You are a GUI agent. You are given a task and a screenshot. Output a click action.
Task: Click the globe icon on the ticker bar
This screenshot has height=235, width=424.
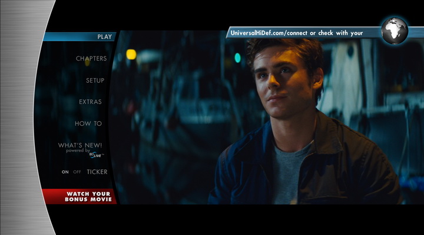[394, 31]
